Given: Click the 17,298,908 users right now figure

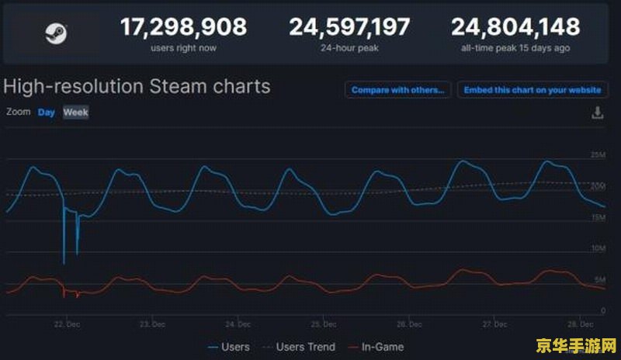Looking at the screenshot, I should [183, 26].
